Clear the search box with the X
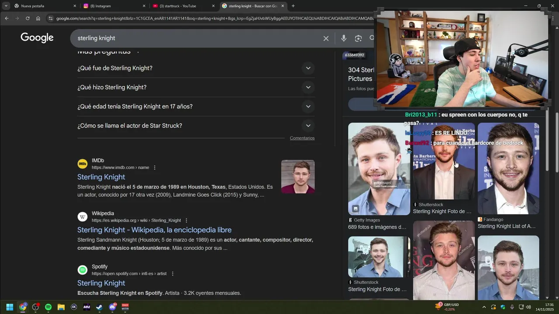This screenshot has height=314, width=559. click(x=326, y=38)
